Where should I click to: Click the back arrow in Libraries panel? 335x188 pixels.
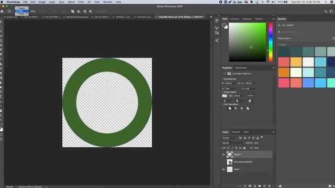pos(279,26)
